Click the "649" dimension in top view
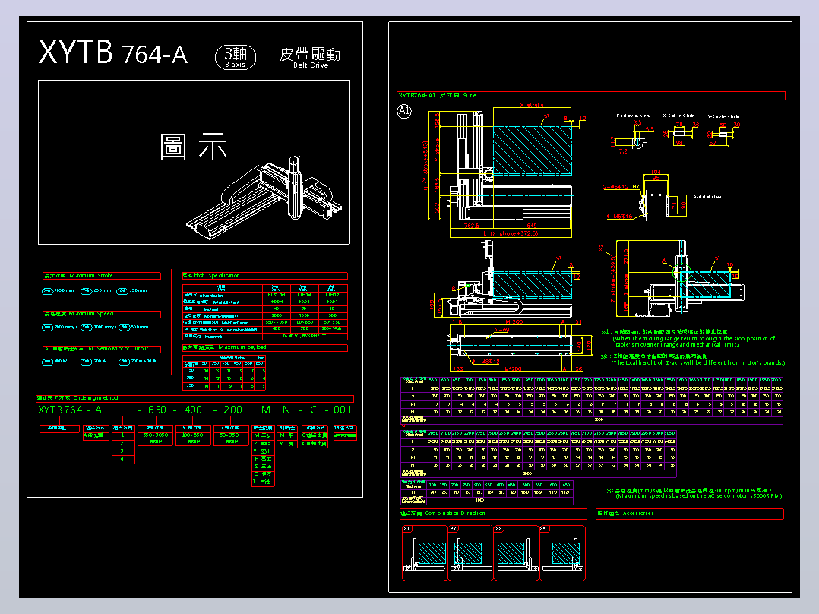 click(x=532, y=226)
